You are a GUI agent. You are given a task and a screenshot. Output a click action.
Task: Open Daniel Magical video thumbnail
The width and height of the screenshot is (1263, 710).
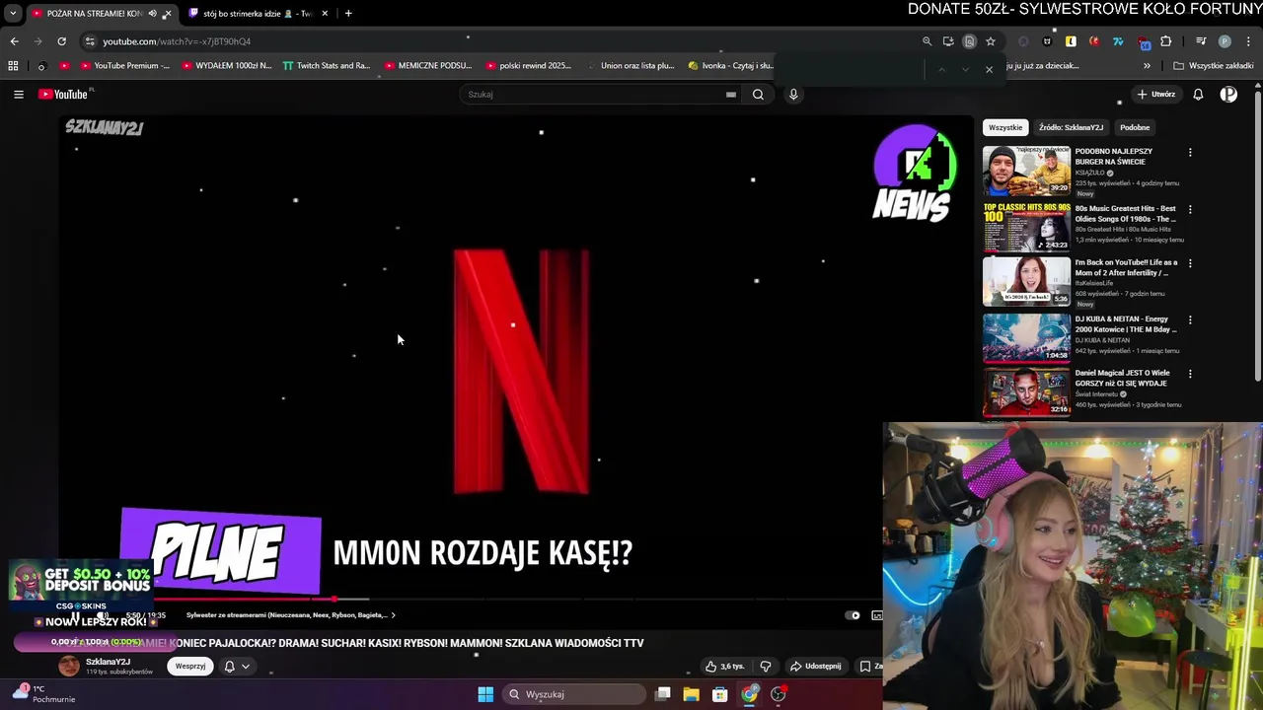[1026, 391]
